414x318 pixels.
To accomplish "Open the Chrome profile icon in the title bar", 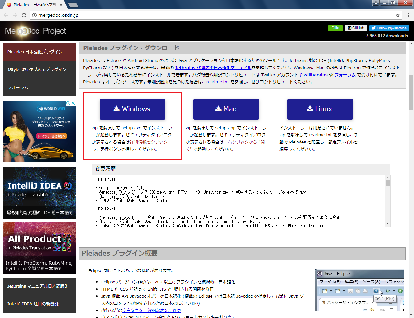I will [376, 3].
